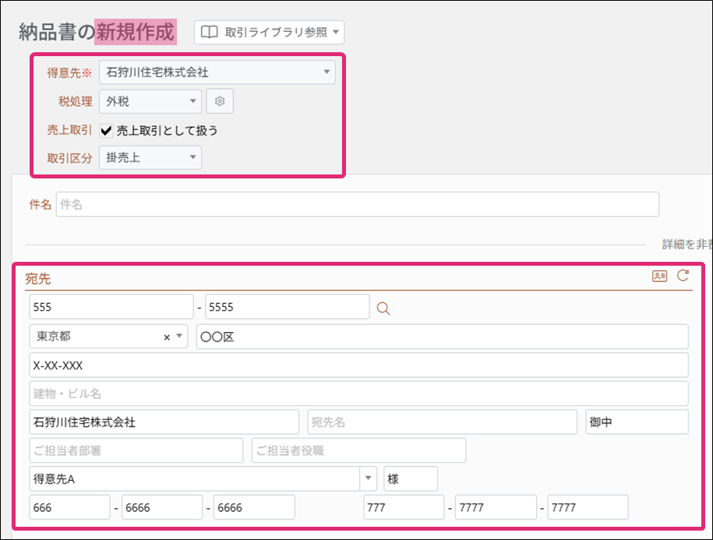Open the 東京都 prefecture dropdown arrow
Viewport: 713px width, 540px height.
[179, 337]
